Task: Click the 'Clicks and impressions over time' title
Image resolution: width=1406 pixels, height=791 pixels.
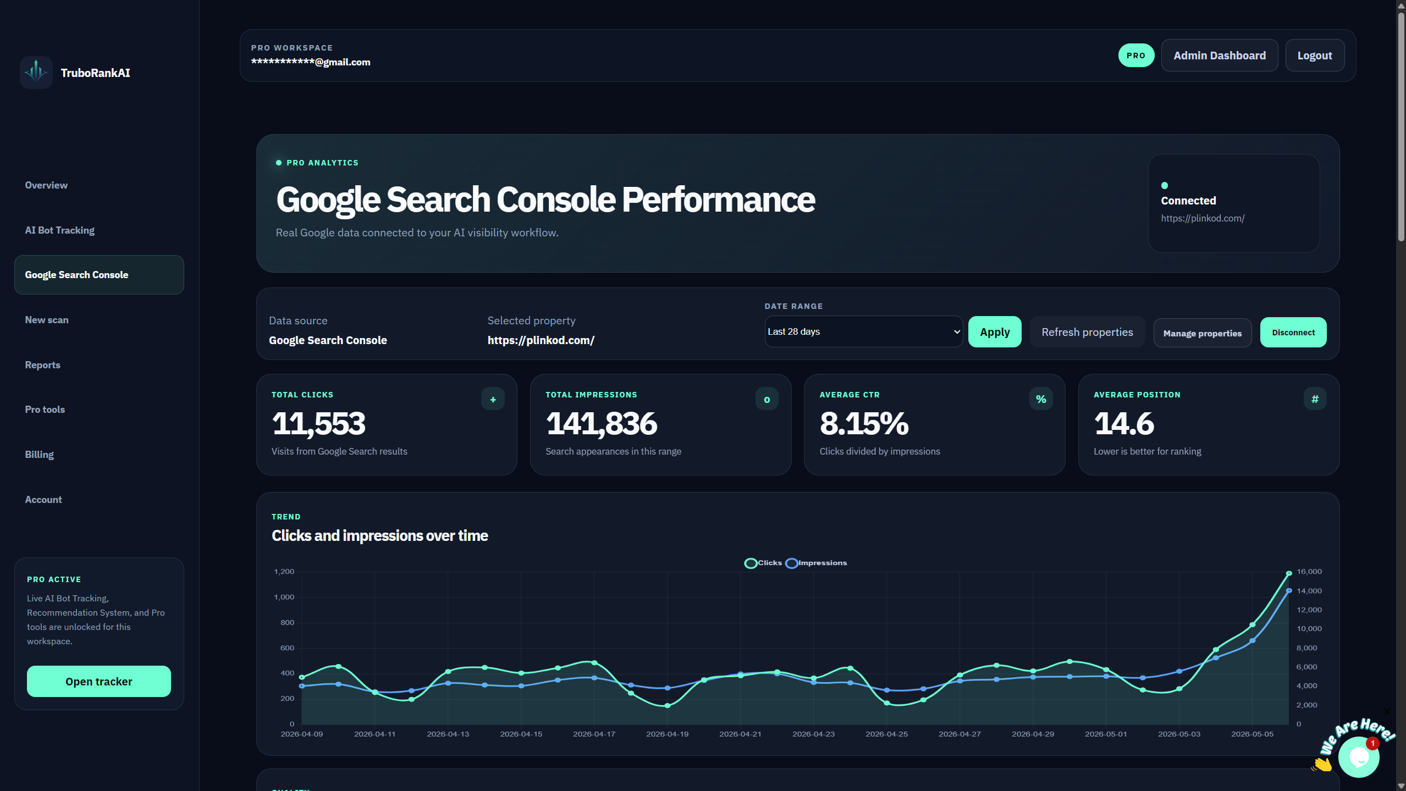Action: [x=379, y=536]
